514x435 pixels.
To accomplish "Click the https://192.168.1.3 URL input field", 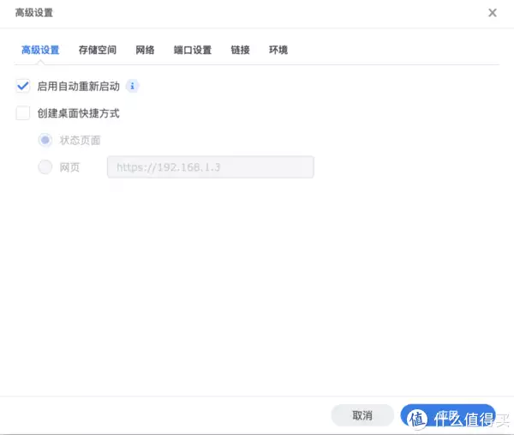I will pos(211,167).
